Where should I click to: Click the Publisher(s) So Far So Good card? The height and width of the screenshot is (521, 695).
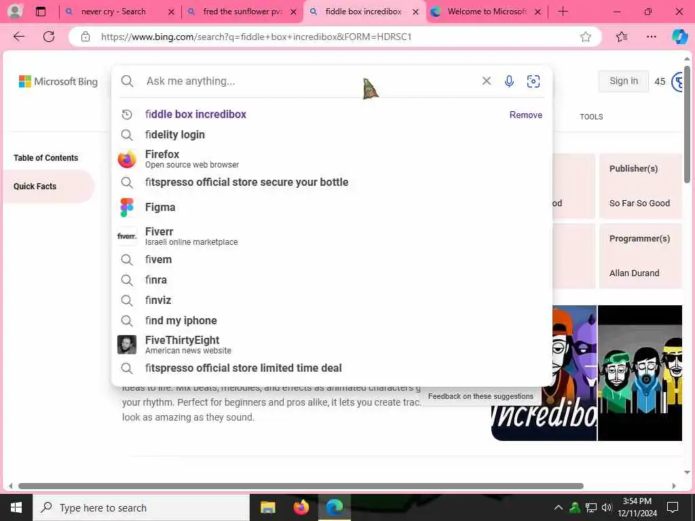(640, 186)
